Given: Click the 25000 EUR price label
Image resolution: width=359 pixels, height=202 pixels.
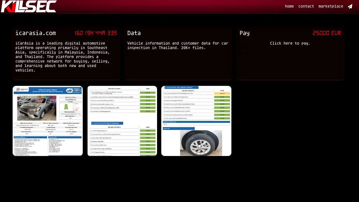Looking at the screenshot, I should click(327, 33).
